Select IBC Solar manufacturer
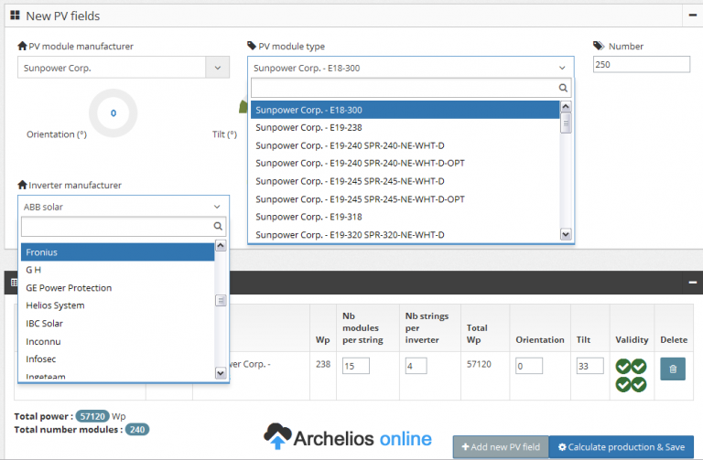 coord(117,324)
